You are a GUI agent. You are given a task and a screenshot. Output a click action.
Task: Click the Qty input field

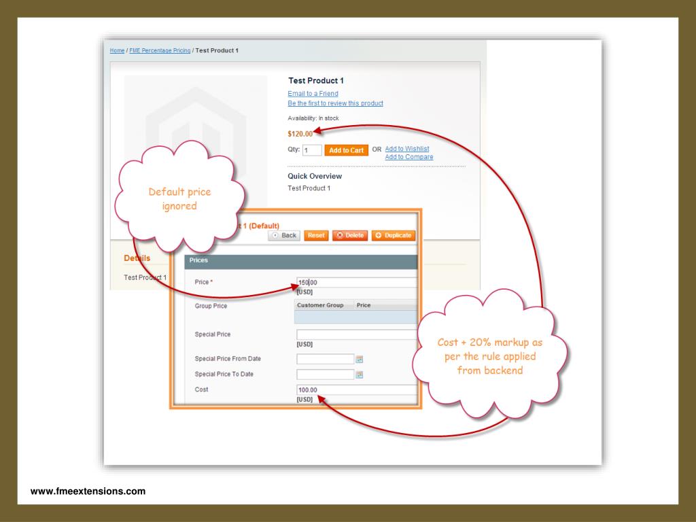coord(312,150)
